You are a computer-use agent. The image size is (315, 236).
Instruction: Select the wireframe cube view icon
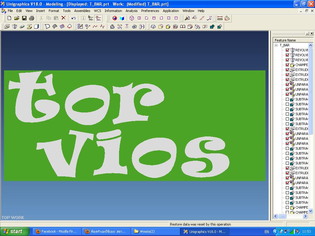[132, 18]
